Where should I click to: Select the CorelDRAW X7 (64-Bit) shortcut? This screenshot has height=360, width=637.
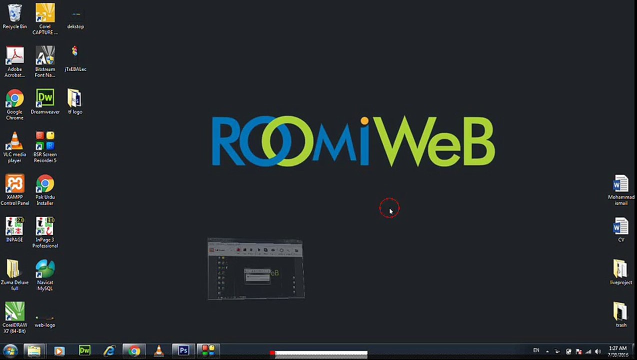pos(14,318)
